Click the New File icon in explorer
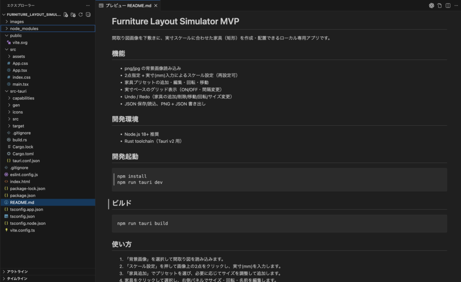Image resolution: width=461 pixels, height=282 pixels. coord(66,14)
